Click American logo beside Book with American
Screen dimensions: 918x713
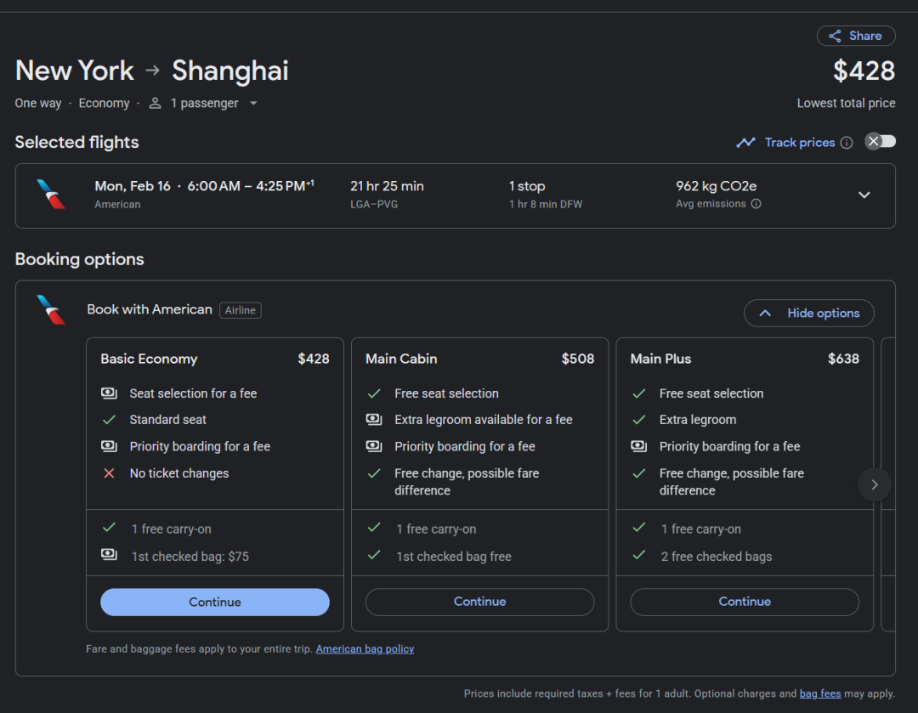(51, 309)
